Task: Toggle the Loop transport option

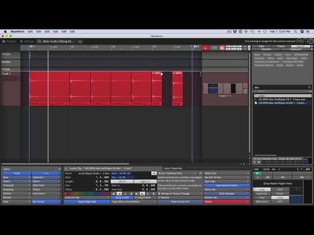Action: point(262,189)
